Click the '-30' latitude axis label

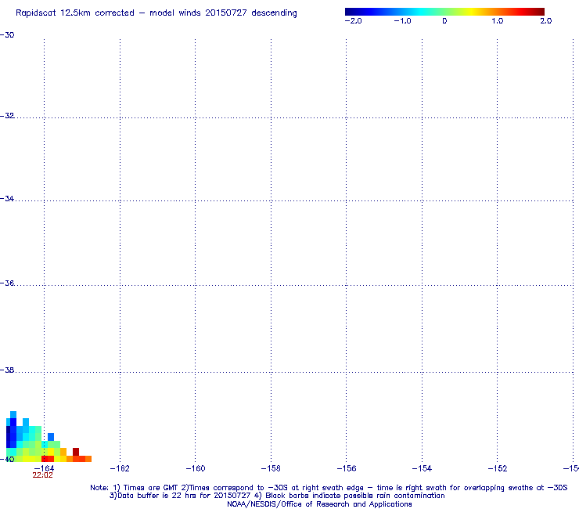pos(7,35)
